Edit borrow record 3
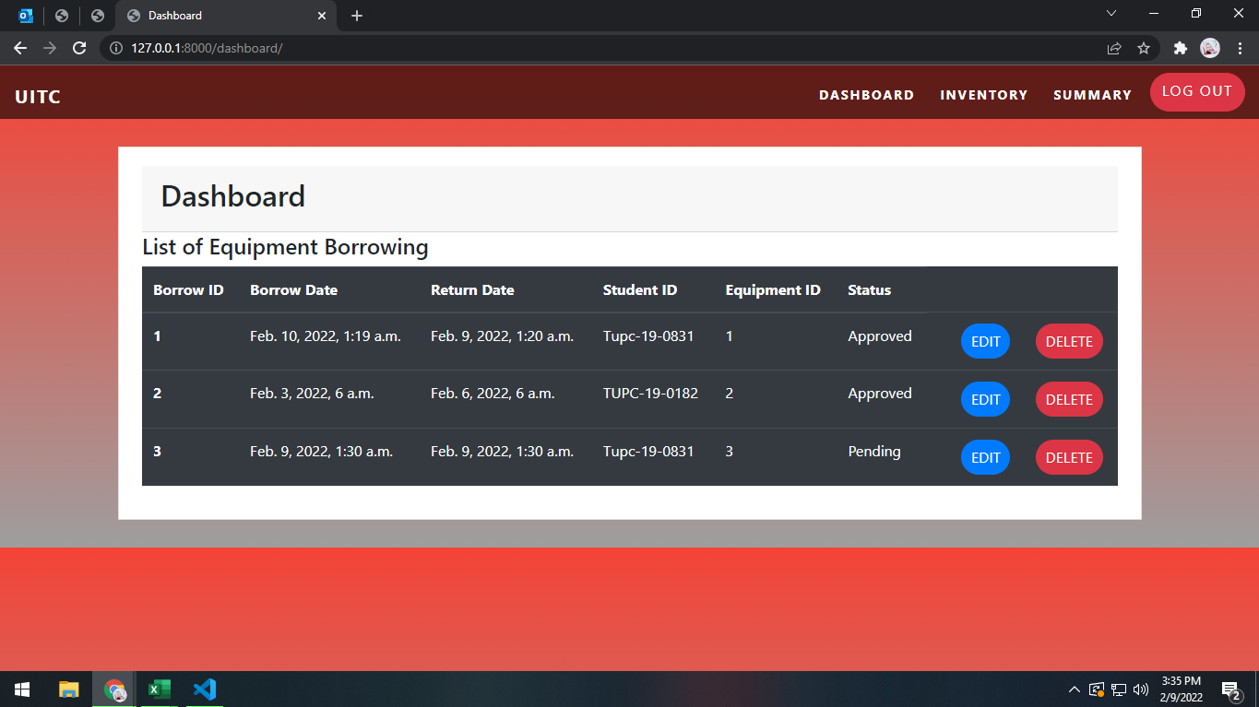The width and height of the screenshot is (1259, 707). pyautogui.click(x=985, y=457)
